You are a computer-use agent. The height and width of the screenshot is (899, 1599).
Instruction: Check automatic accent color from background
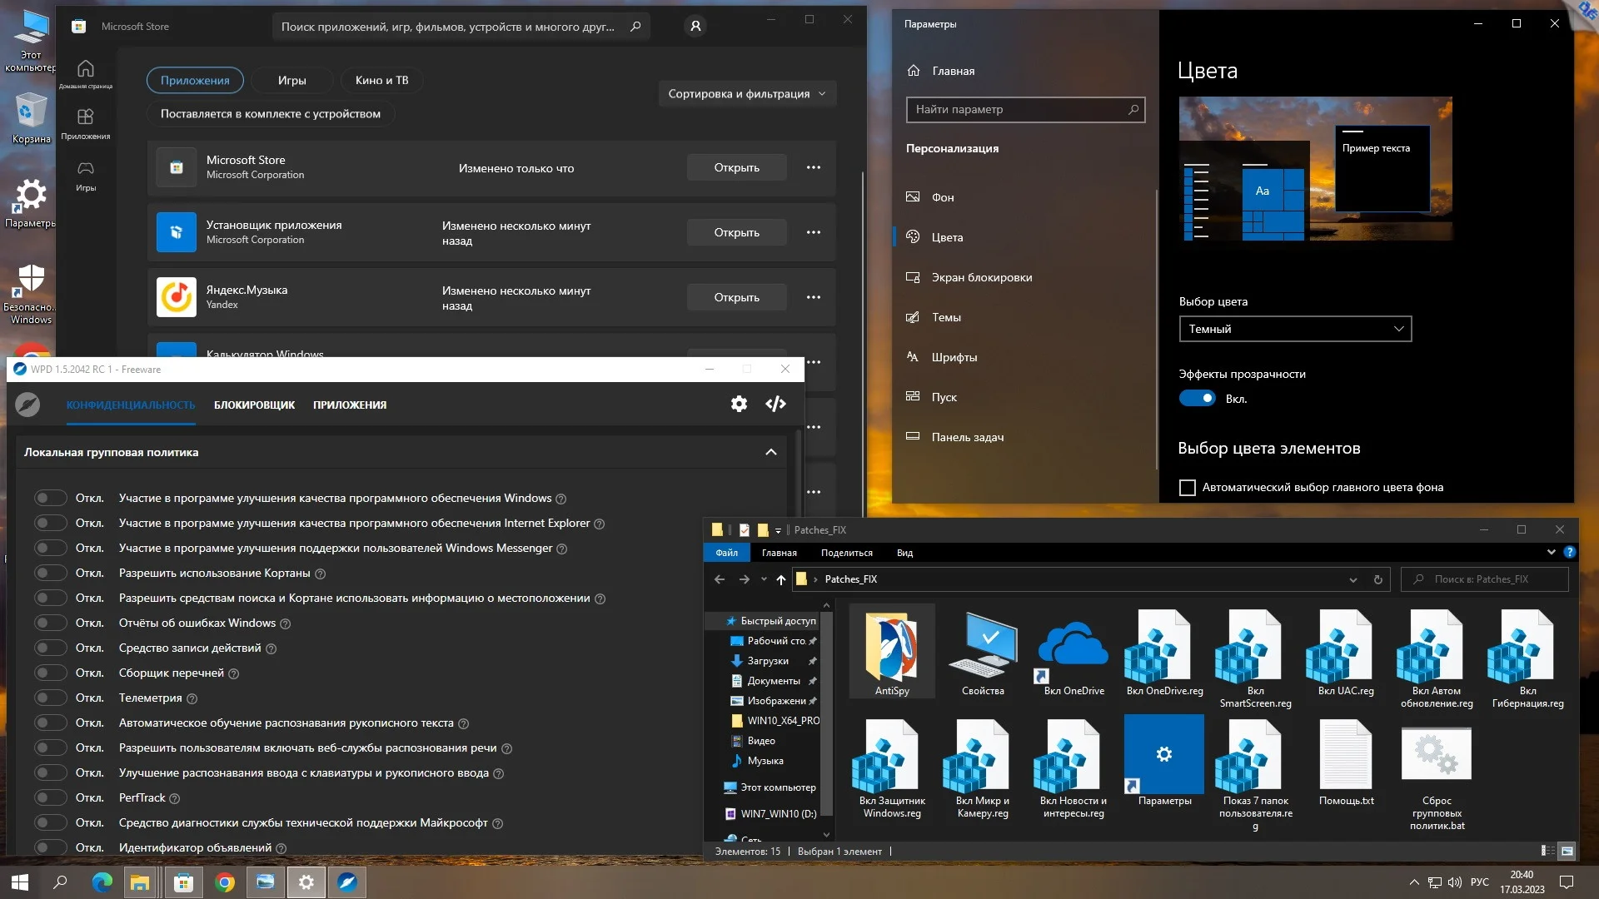(x=1188, y=488)
